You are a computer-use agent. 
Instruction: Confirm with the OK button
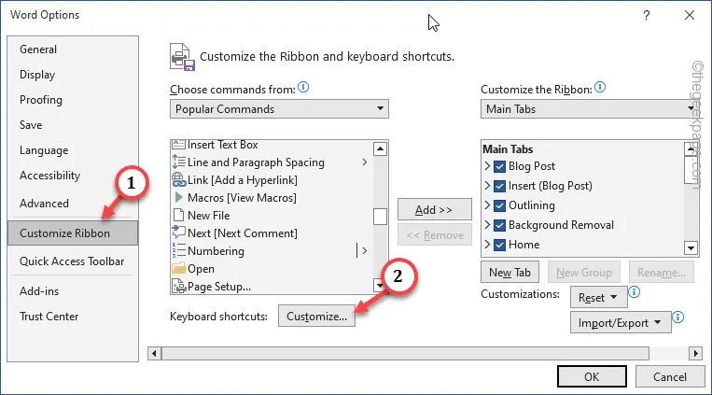coord(592,377)
